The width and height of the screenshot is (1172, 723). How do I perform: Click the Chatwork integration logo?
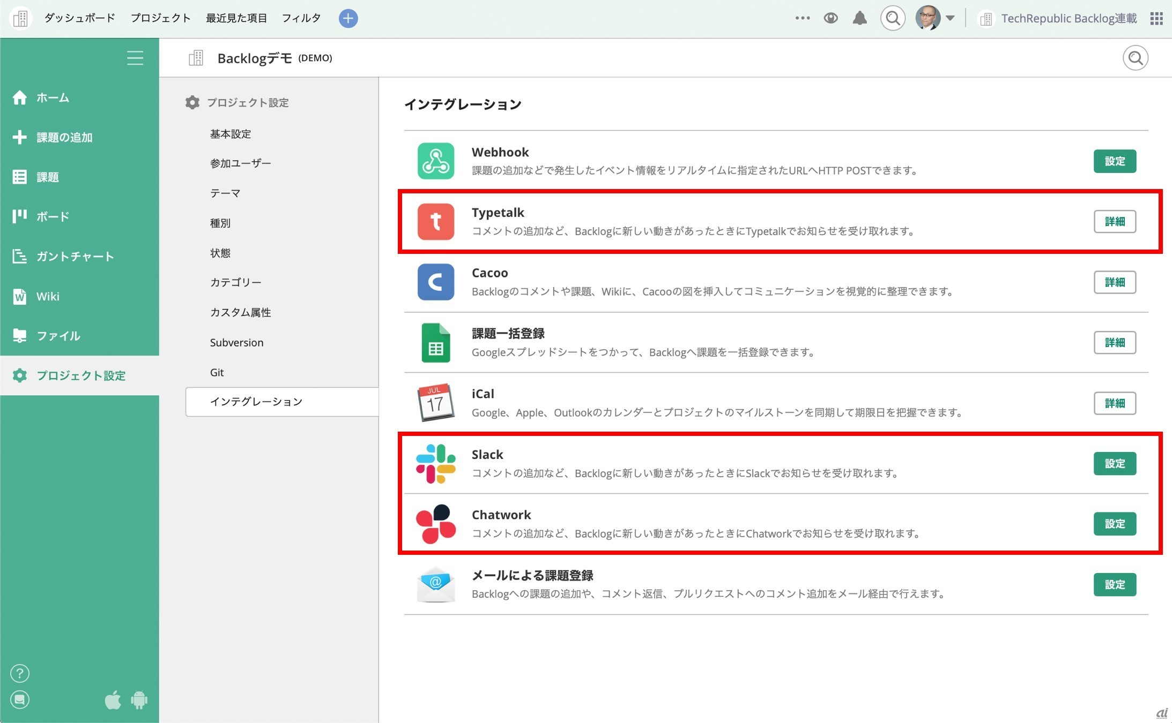pos(436,524)
